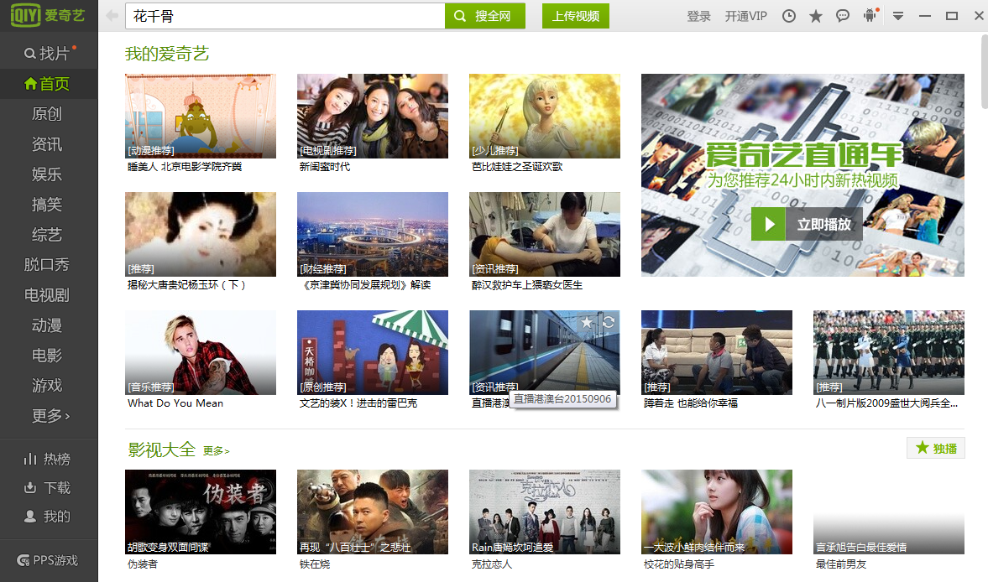Click the 我的爱奇艺 section heading
Screen dimensions: 988x582
167,55
